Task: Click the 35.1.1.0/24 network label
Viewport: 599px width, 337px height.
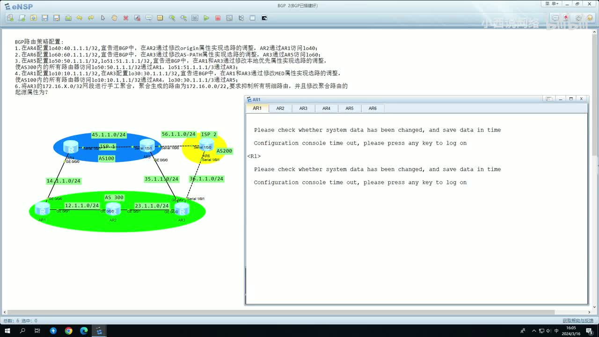Action: (x=161, y=179)
